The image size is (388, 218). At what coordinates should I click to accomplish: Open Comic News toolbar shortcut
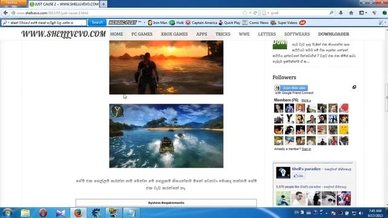255,23
